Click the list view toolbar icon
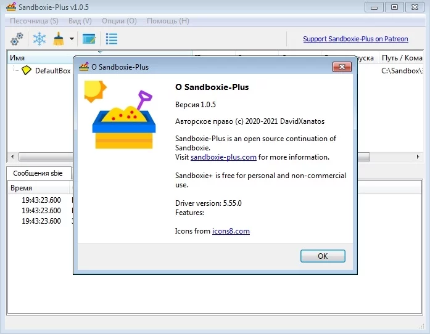This screenshot has width=430, height=334. (112, 39)
